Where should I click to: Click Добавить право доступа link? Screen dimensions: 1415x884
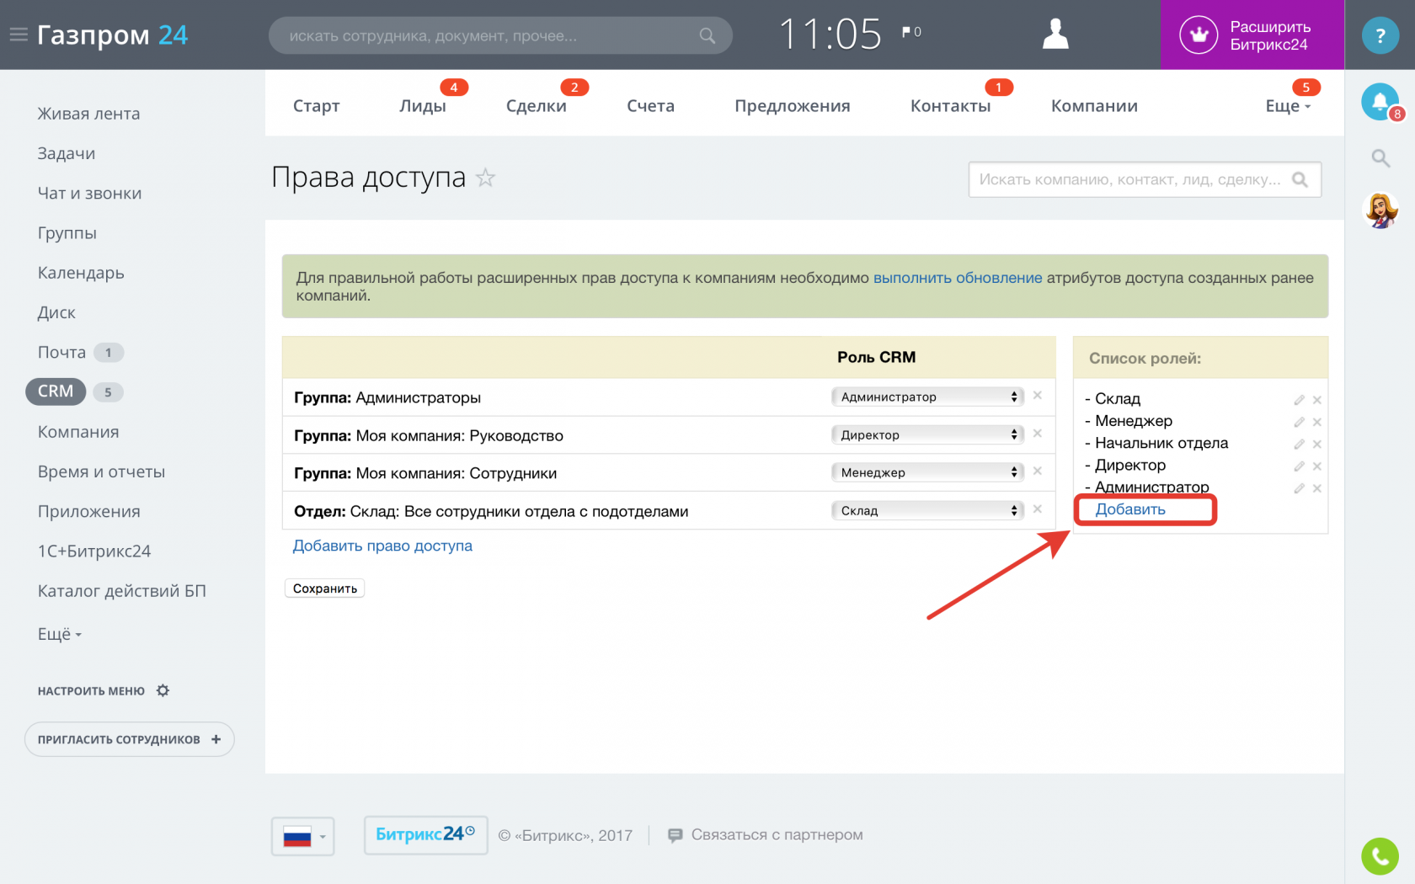click(382, 546)
